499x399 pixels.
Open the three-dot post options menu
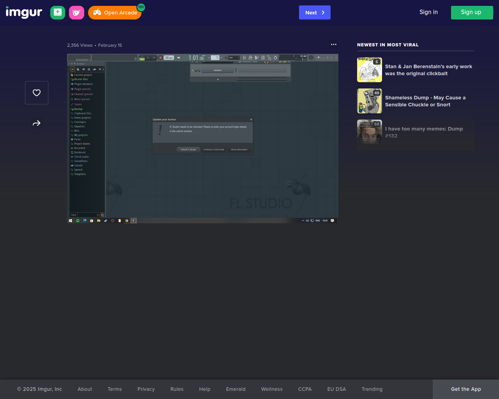(x=334, y=44)
